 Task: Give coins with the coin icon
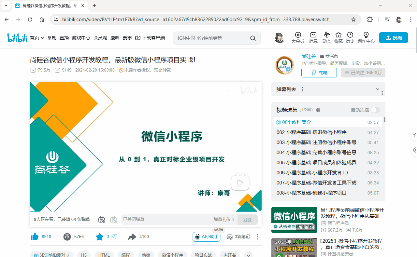tap(67, 237)
